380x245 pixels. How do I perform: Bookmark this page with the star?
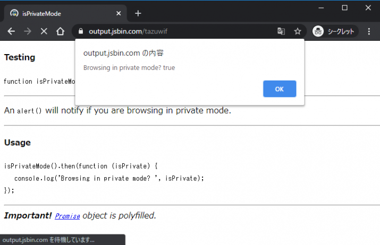coord(298,31)
